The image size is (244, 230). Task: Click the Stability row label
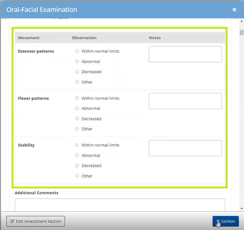click(26, 145)
